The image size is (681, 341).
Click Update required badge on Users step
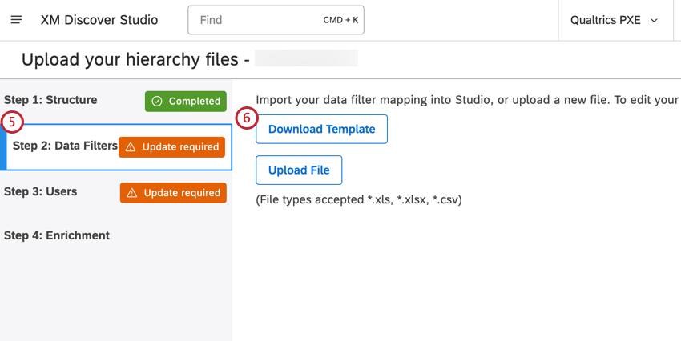tap(173, 193)
